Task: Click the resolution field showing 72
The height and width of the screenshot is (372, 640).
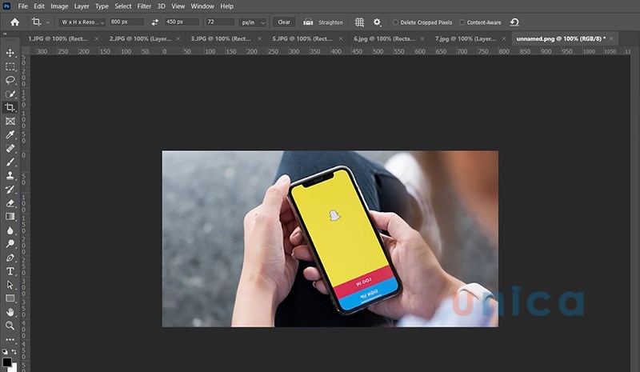Action: 221,22
